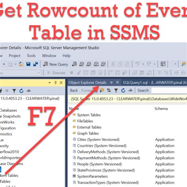The height and width of the screenshot is (187, 187).
Task: Click the Object Explorer refresh icon
Action: click(x=21, y=91)
